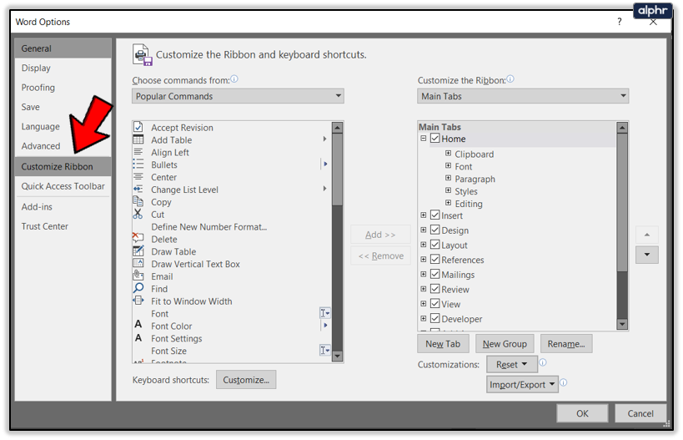Toggle the Mailings tab checkbox

click(434, 274)
